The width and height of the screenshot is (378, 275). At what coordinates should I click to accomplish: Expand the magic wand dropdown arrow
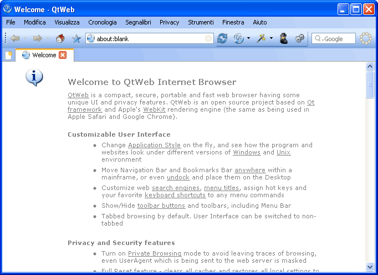(271, 38)
